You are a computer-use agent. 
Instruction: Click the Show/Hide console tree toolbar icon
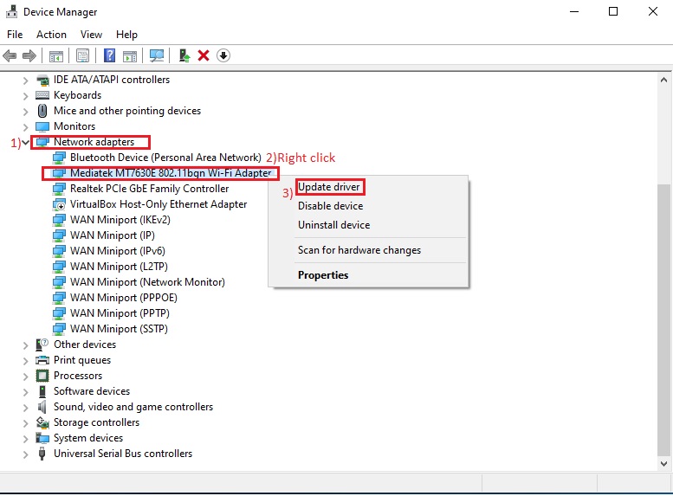click(x=56, y=55)
